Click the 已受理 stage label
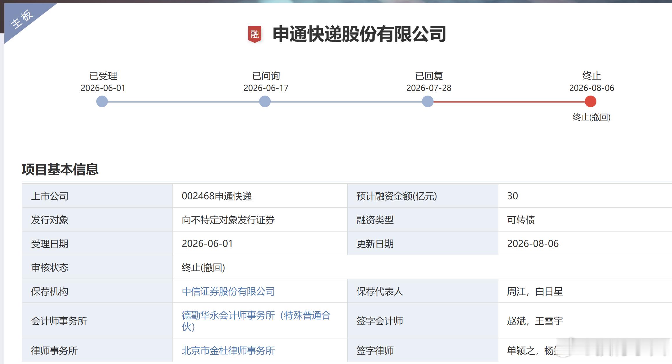 point(103,76)
